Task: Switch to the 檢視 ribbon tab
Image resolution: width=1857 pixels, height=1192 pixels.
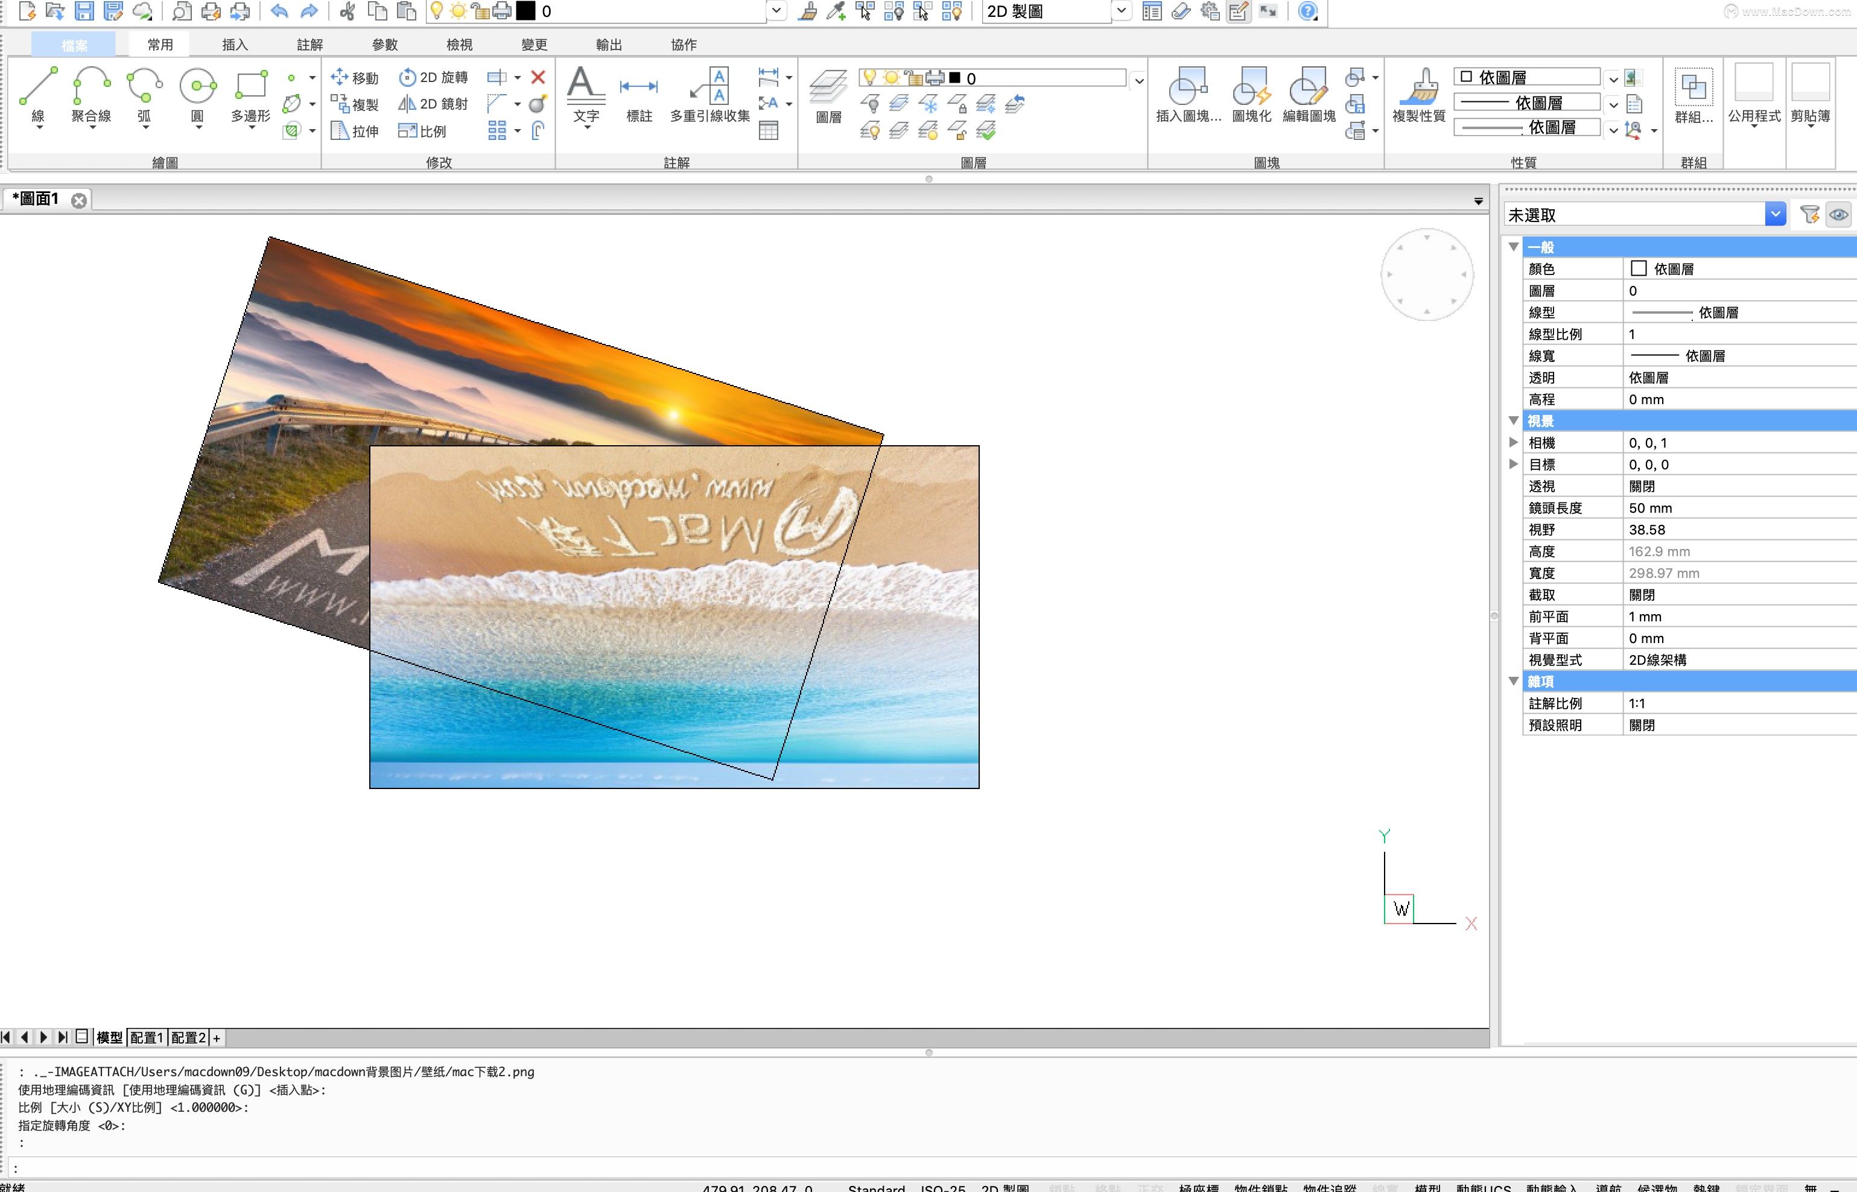Action: point(459,44)
